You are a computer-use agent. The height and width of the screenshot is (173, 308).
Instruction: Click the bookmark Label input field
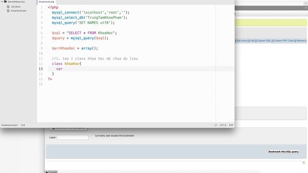(x=73, y=137)
